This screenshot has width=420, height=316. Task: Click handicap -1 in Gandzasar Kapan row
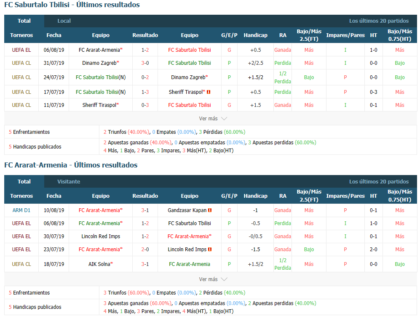click(256, 210)
